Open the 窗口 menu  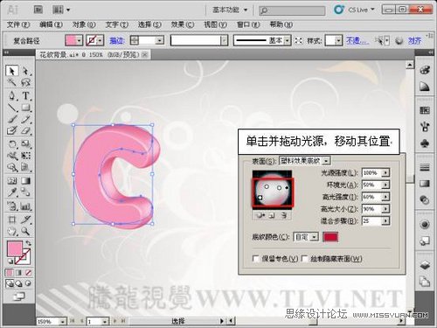248,24
